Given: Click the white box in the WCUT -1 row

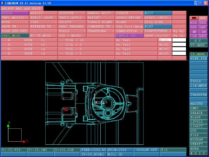Looking at the screenshot, I should pos(179,40).
